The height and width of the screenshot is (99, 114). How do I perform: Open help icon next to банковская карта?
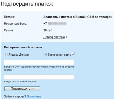click(x=73, y=53)
